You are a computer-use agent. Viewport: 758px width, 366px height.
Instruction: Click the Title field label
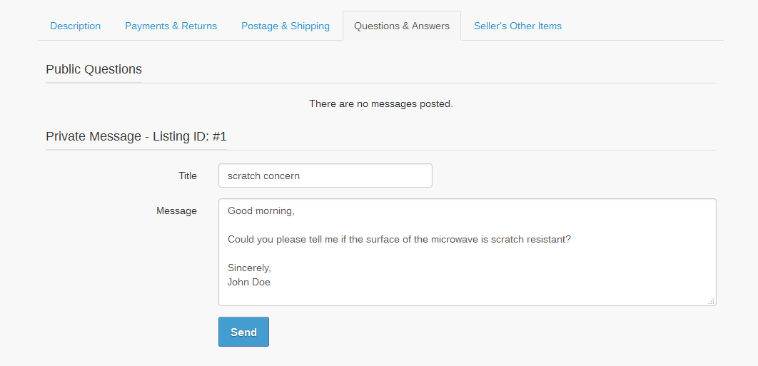[187, 176]
